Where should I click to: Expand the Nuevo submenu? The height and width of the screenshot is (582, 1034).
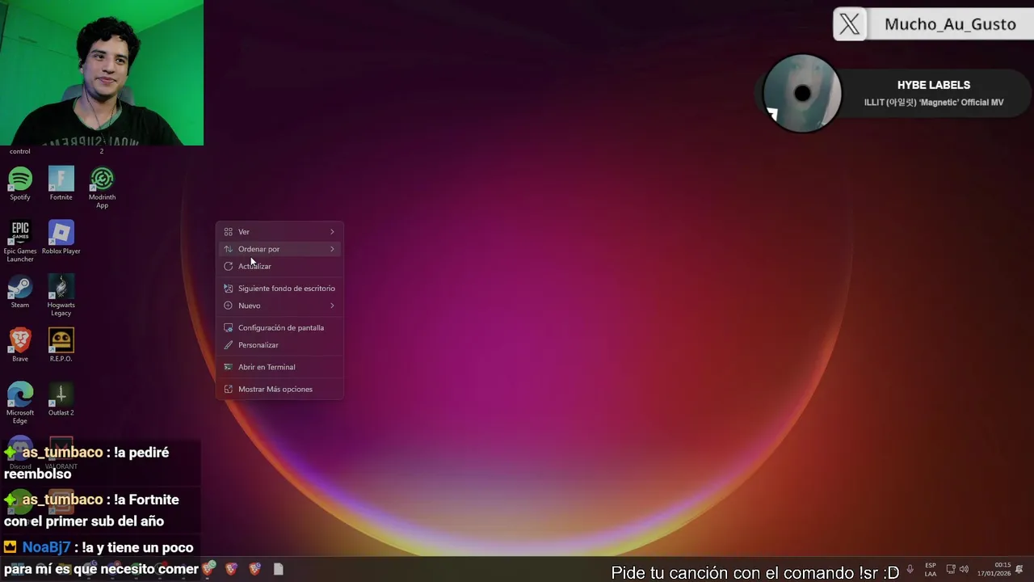[x=280, y=306]
